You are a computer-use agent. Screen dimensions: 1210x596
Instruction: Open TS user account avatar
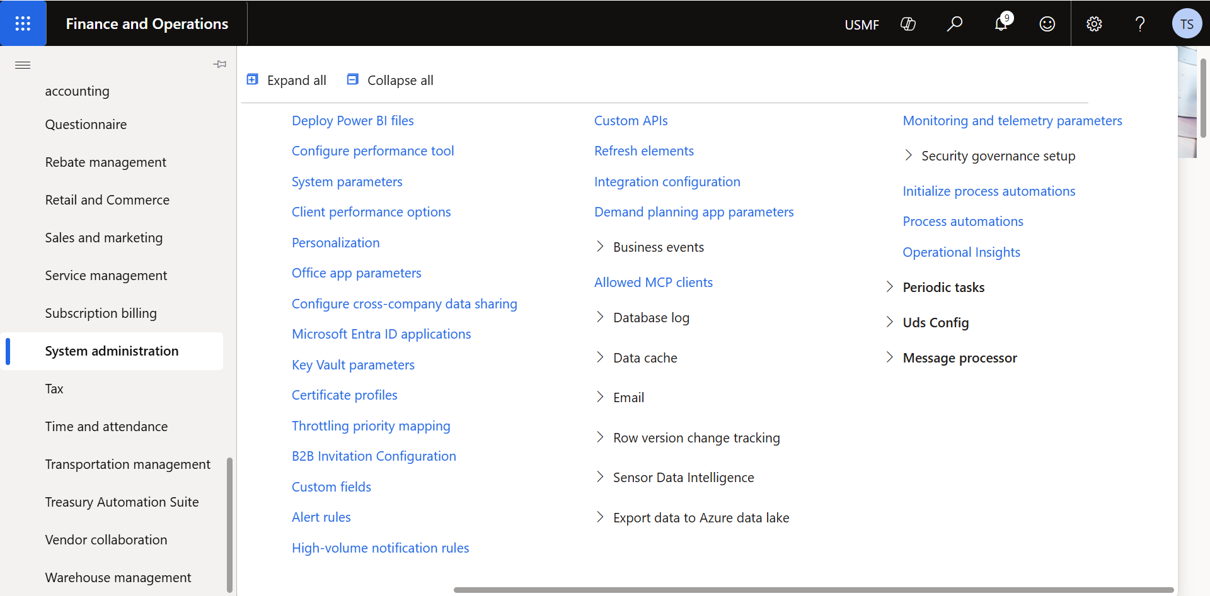click(x=1187, y=24)
